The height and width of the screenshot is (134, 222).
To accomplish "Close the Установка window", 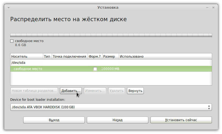I will click(x=213, y=8).
